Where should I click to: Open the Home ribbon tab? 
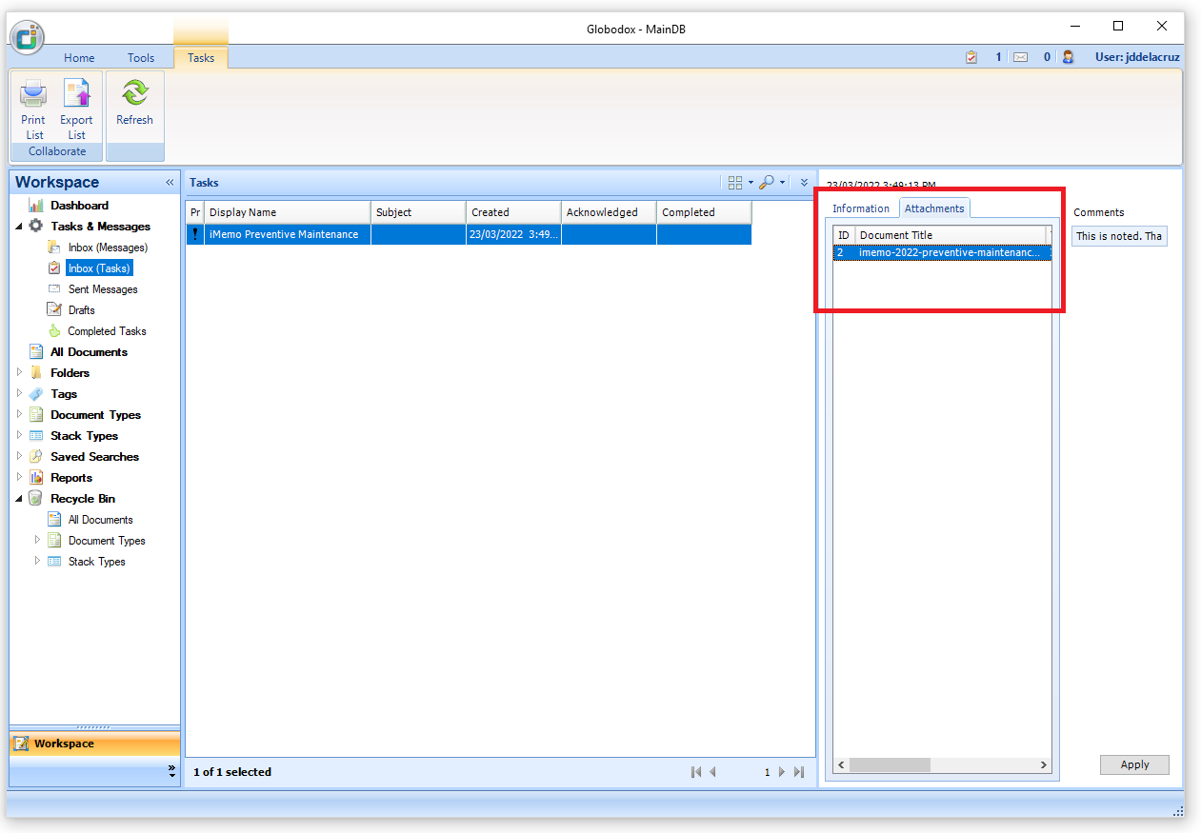[79, 58]
